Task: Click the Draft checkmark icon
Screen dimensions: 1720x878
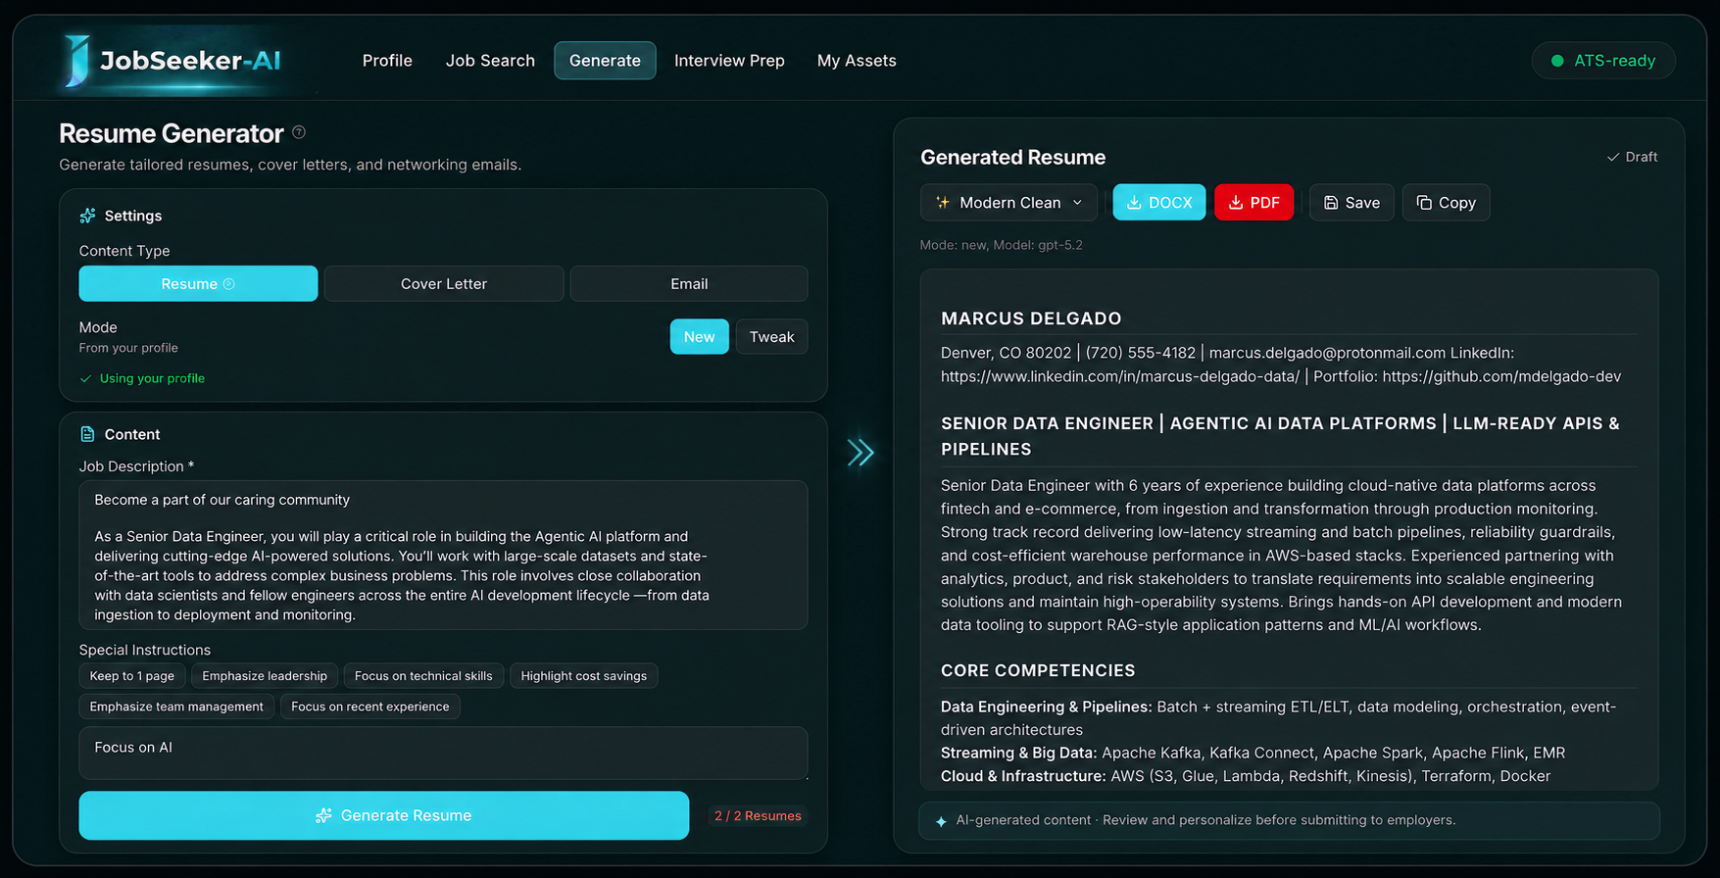Action: [x=1613, y=157]
